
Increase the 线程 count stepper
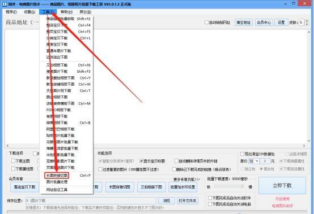point(307,21)
